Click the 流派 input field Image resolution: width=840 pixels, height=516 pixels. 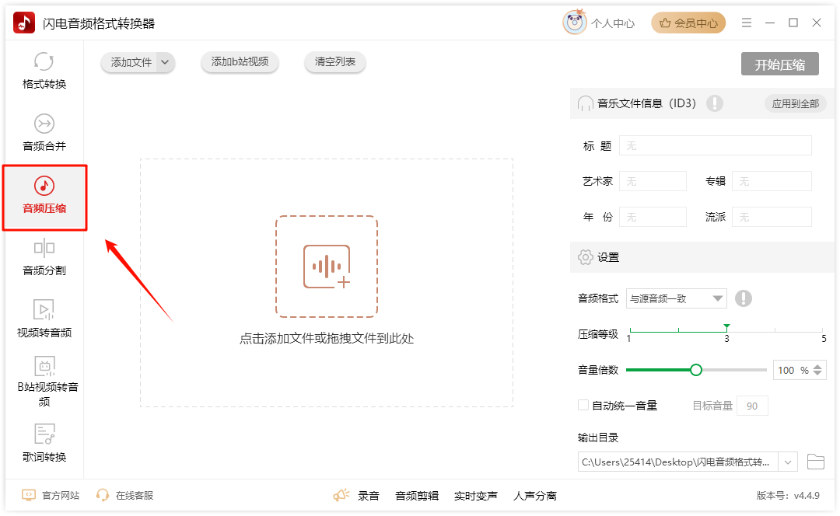coord(772,217)
